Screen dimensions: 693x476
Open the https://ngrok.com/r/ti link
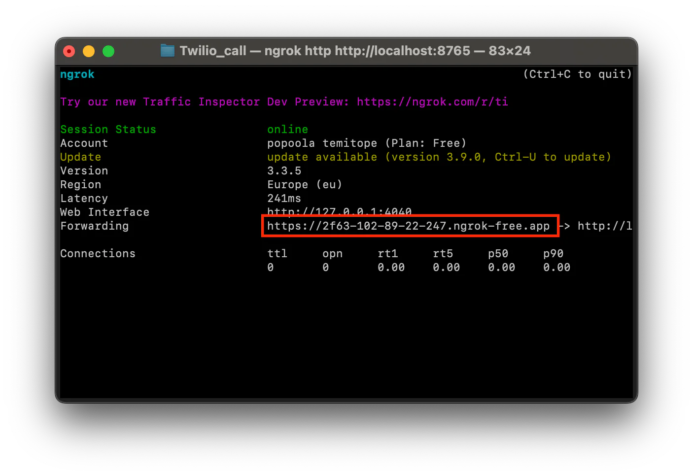(x=432, y=102)
